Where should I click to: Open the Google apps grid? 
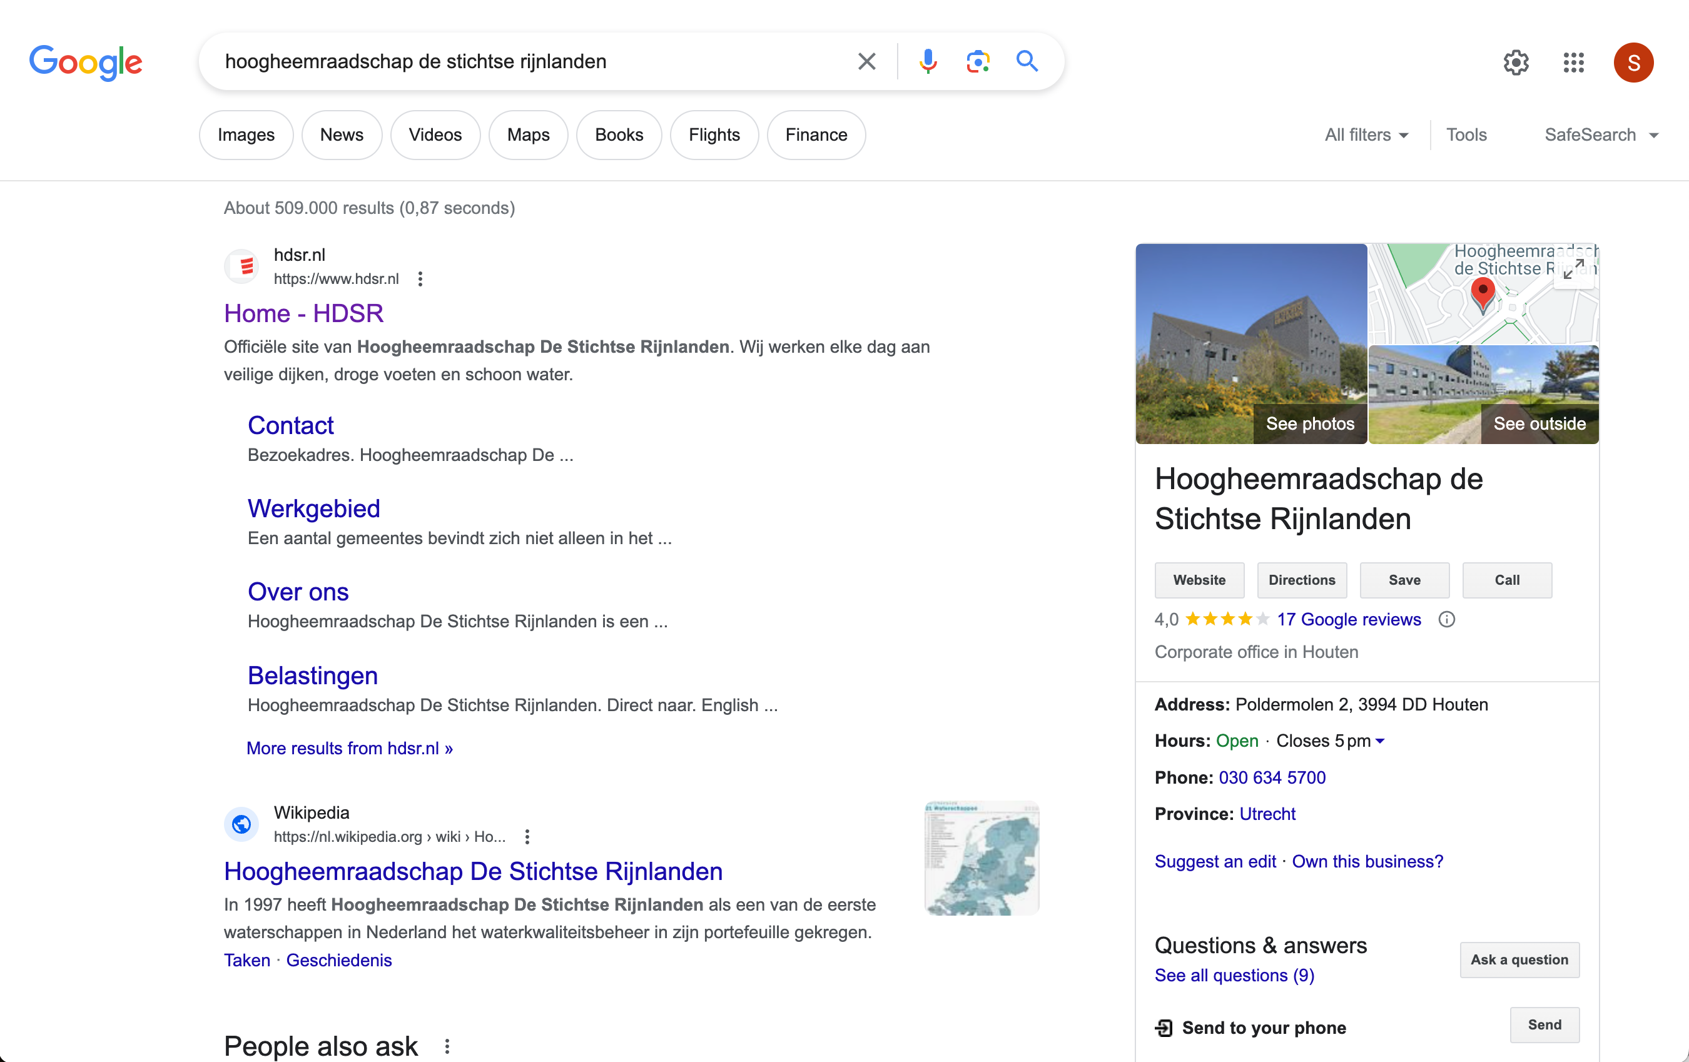pyautogui.click(x=1573, y=63)
